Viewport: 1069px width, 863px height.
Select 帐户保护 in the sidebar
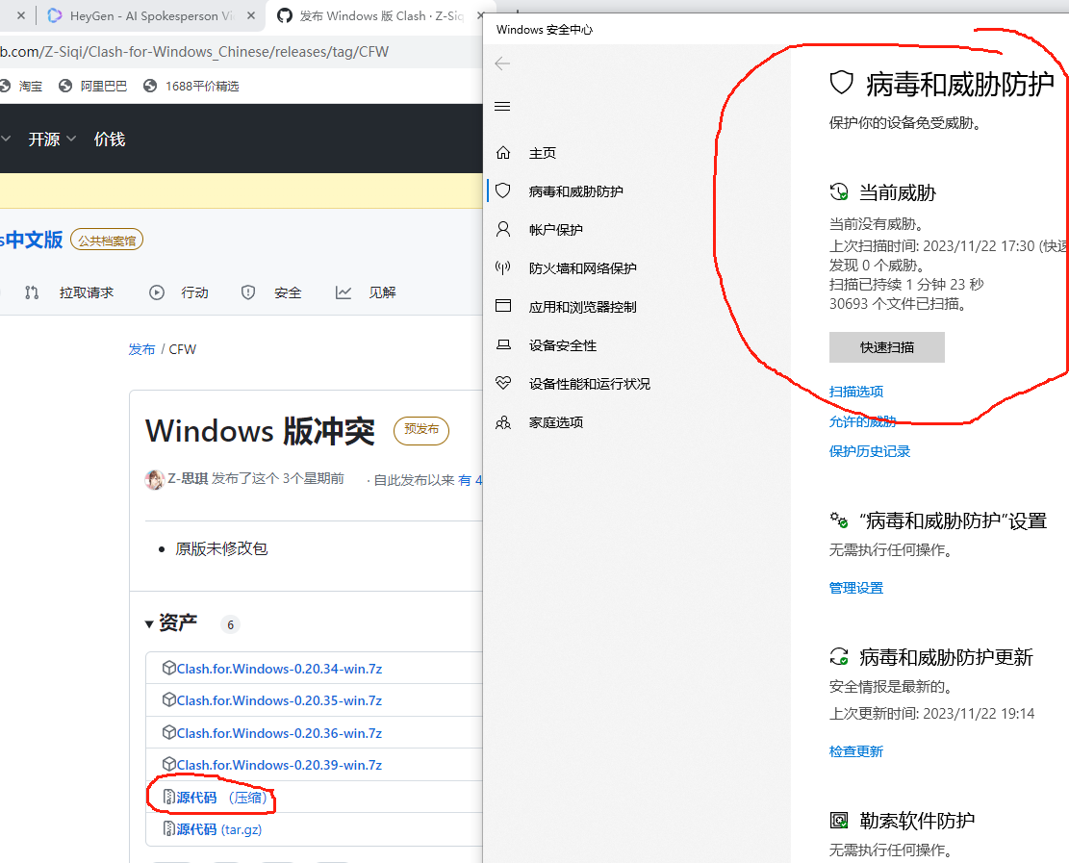(x=555, y=230)
